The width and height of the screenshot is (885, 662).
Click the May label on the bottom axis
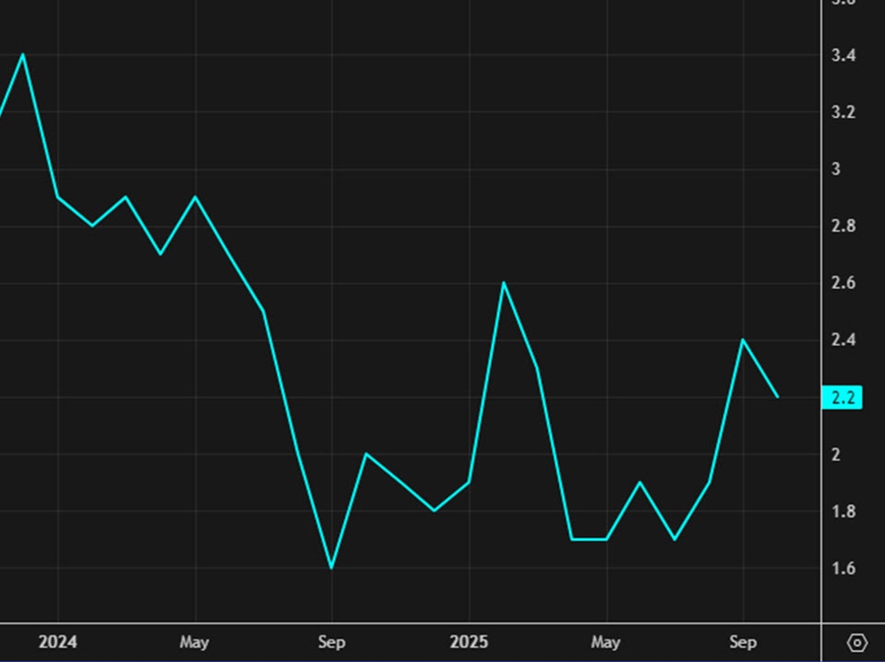click(193, 641)
